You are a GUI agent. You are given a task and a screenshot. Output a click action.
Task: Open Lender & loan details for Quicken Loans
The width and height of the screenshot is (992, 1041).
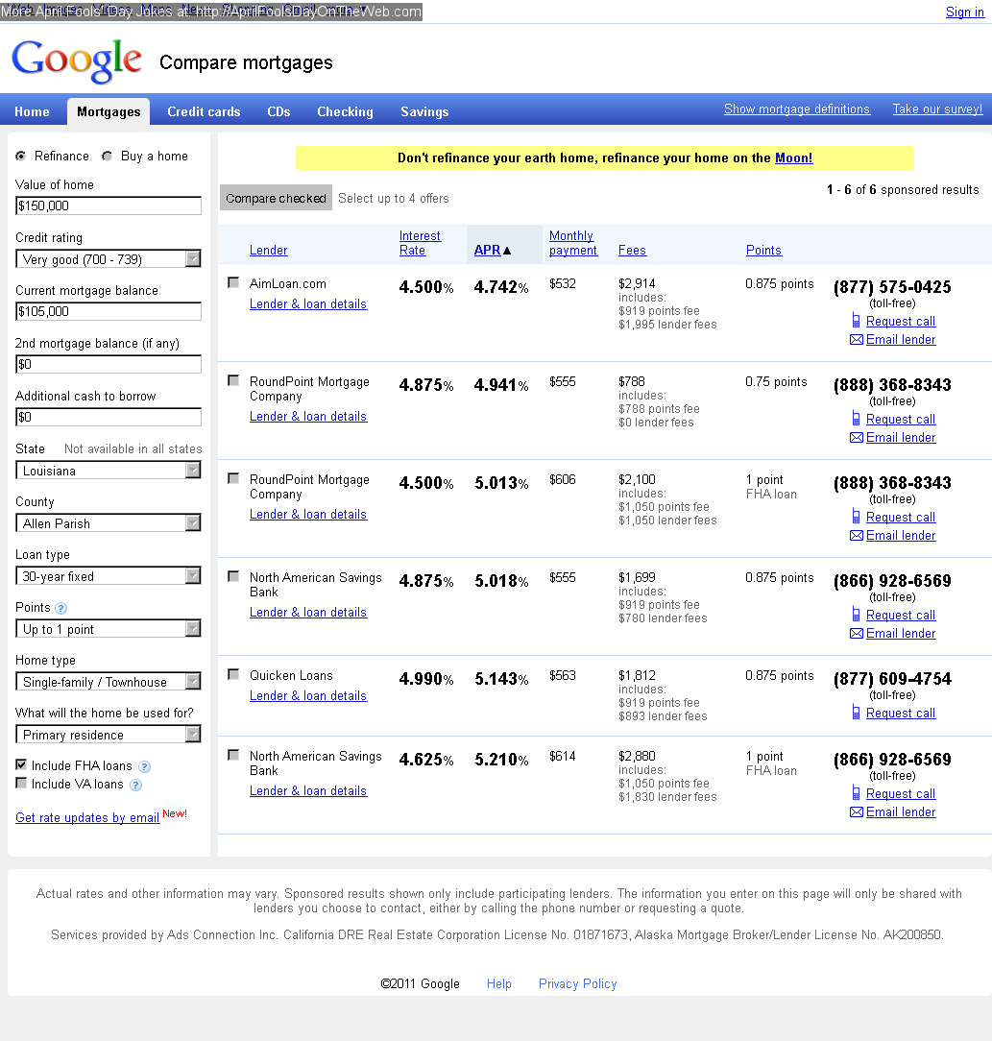308,696
